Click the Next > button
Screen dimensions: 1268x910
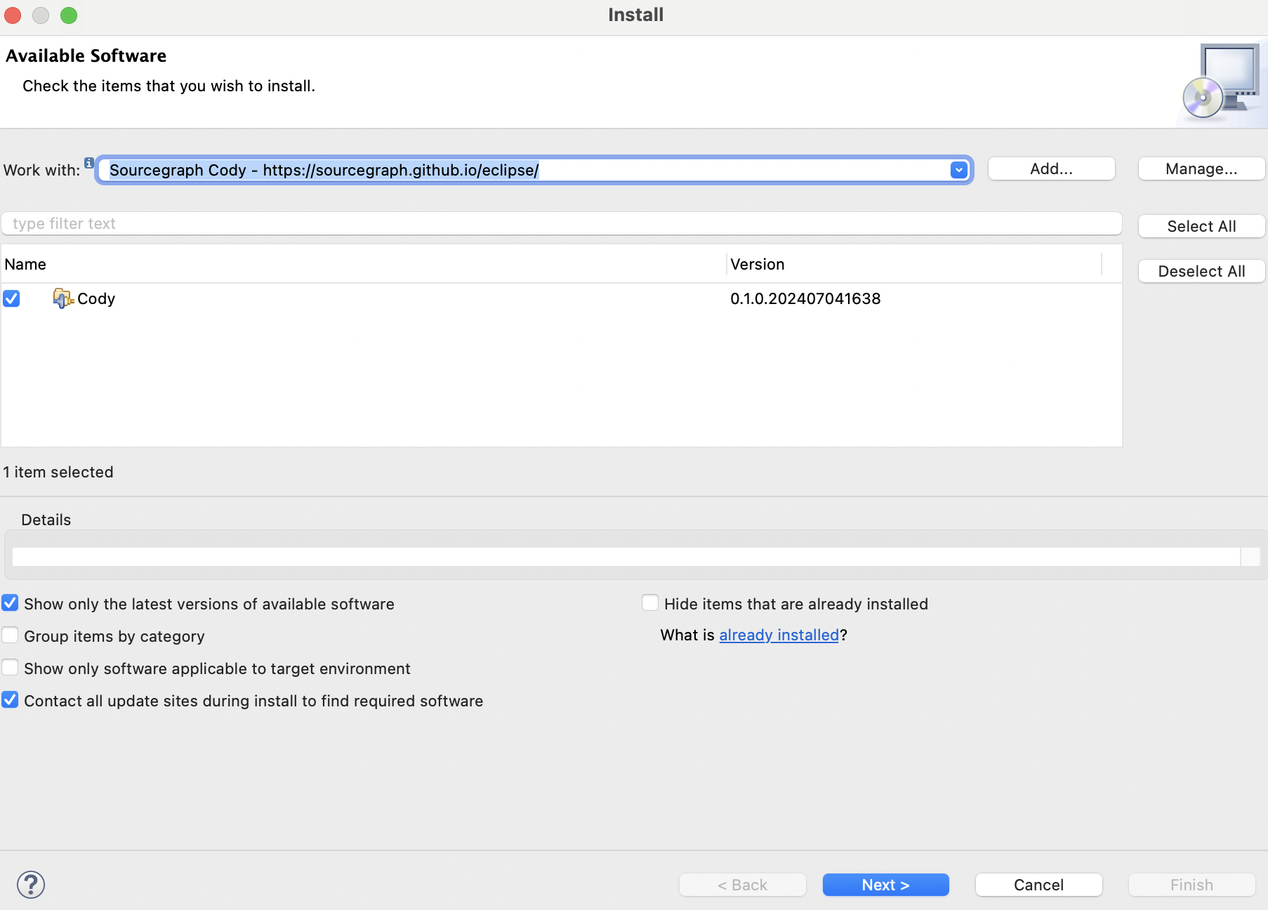[885, 885]
